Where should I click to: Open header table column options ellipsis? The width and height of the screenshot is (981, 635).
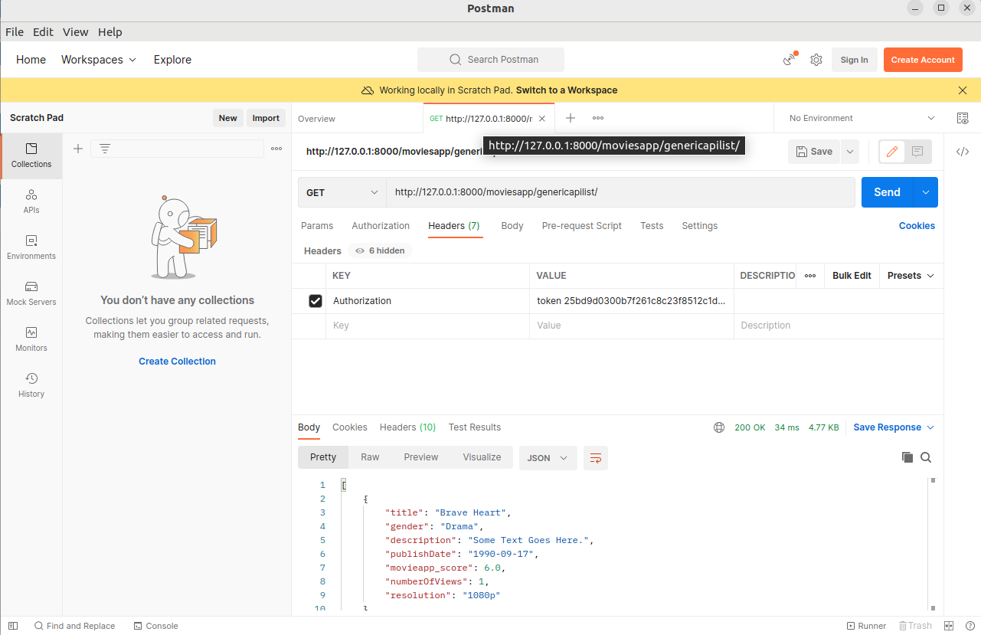coord(810,276)
